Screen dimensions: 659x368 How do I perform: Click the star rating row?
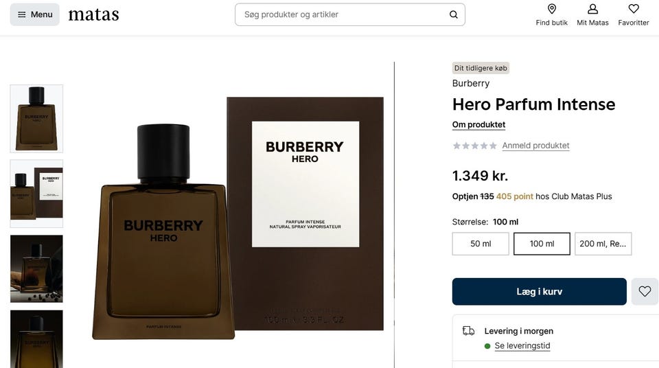(474, 146)
